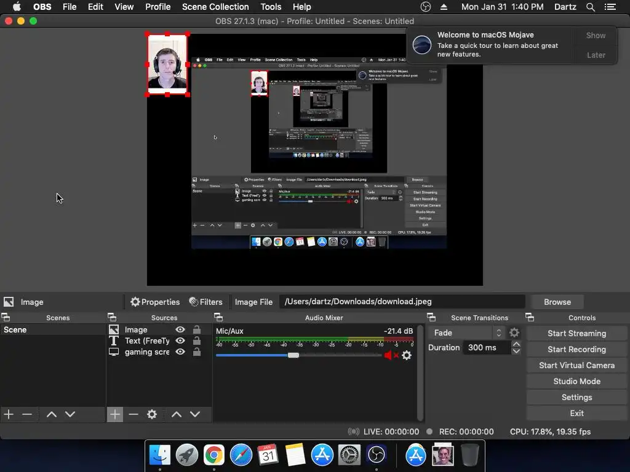Screen dimensions: 630x472
Task: Toggle the lock on the Text source
Action: tap(196, 340)
